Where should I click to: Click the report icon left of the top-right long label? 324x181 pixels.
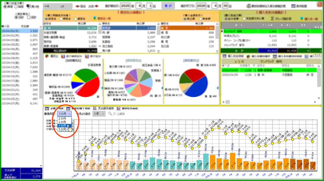249,6
